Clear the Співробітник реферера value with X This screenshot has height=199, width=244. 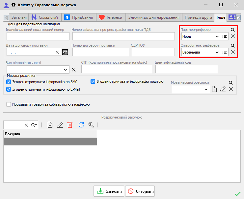click(x=232, y=52)
